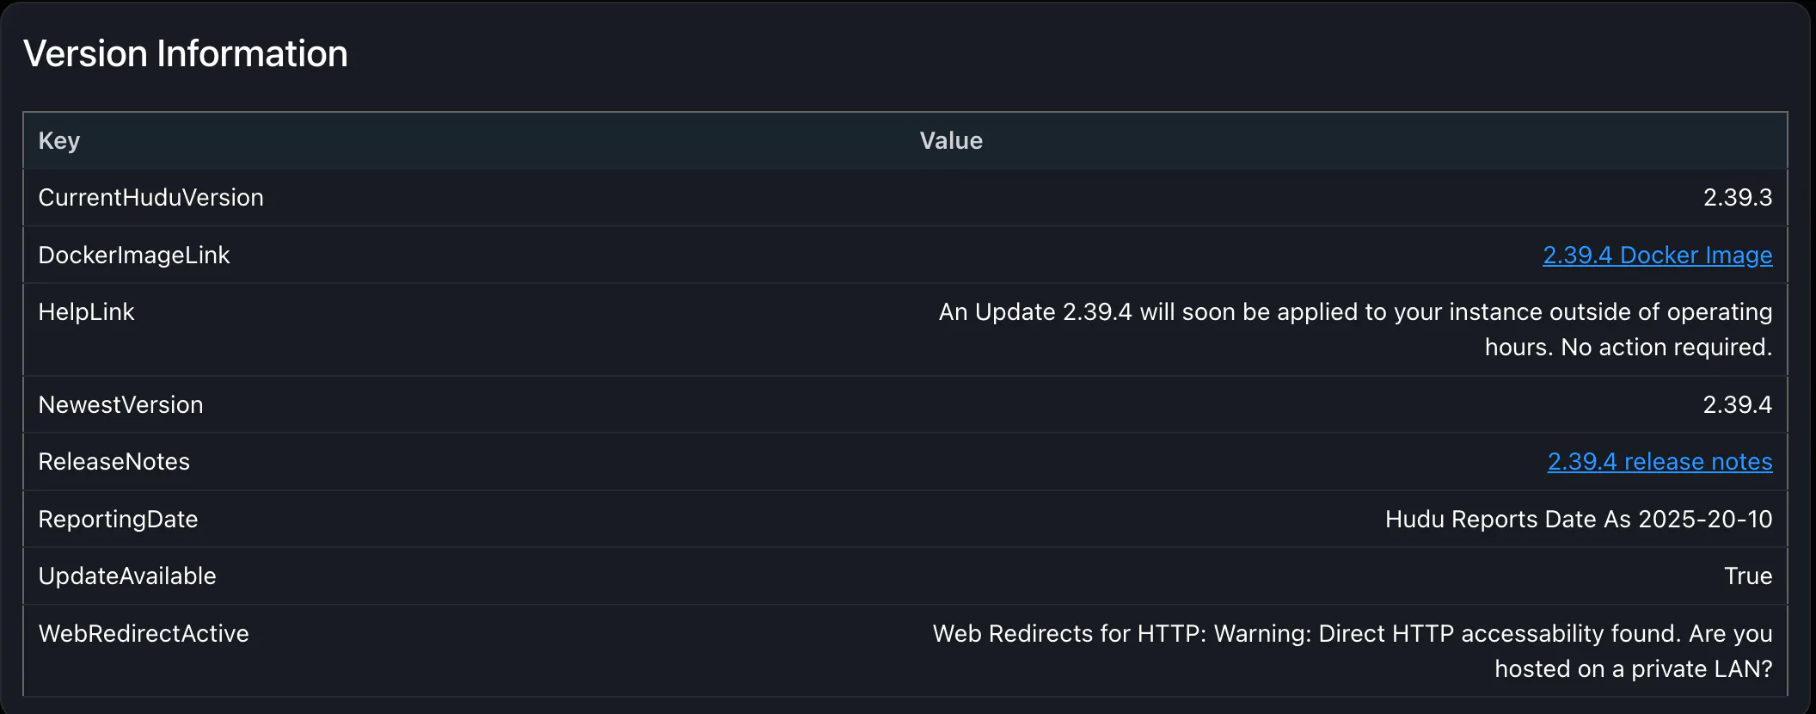Image resolution: width=1816 pixels, height=714 pixels.
Task: Select the UpdateAvailable key cell
Action: (127, 576)
